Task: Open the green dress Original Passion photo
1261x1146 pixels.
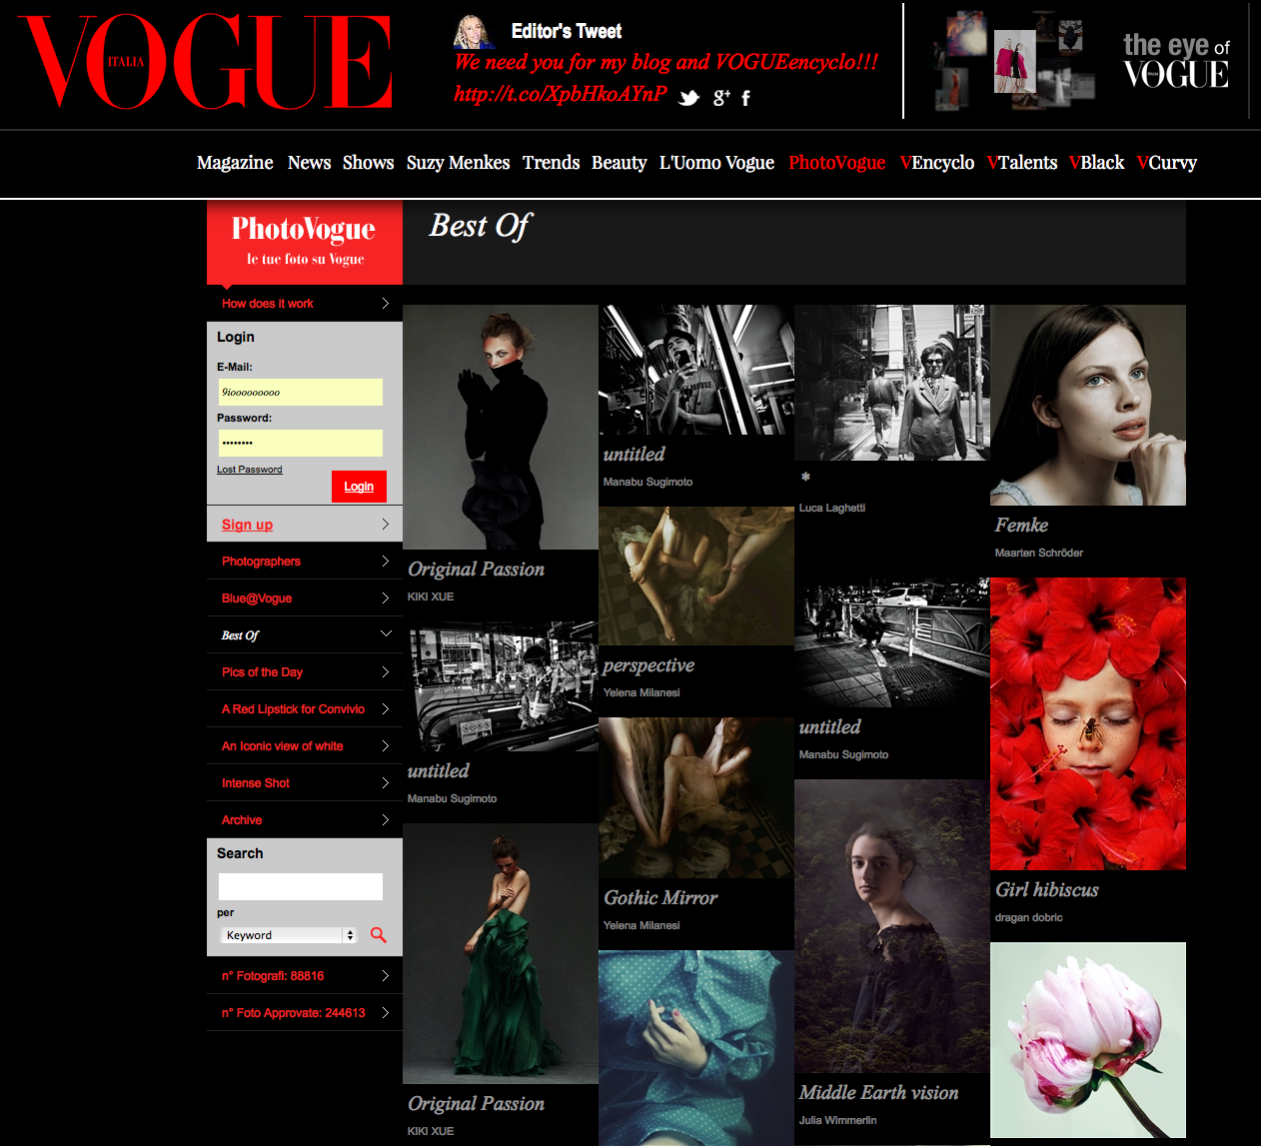Action: [501, 953]
